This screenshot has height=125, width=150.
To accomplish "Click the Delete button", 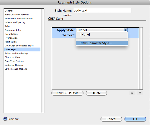I will point(96,93).
